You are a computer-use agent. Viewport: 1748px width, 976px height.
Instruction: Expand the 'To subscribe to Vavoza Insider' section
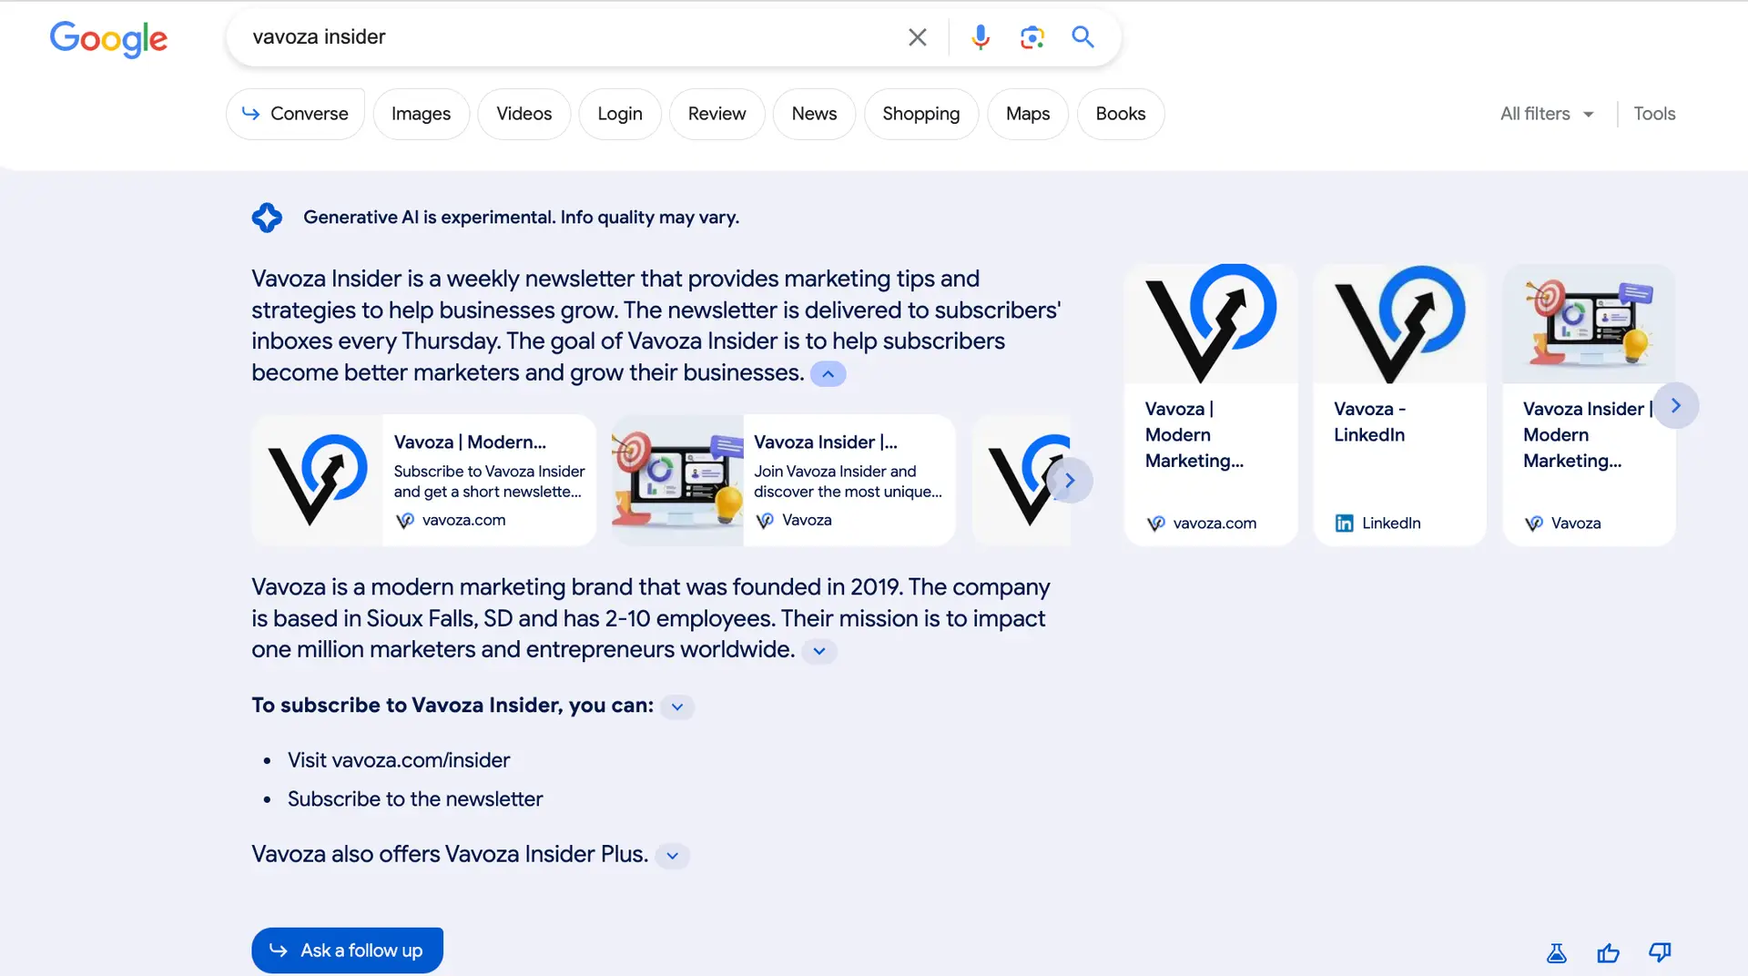coord(677,707)
